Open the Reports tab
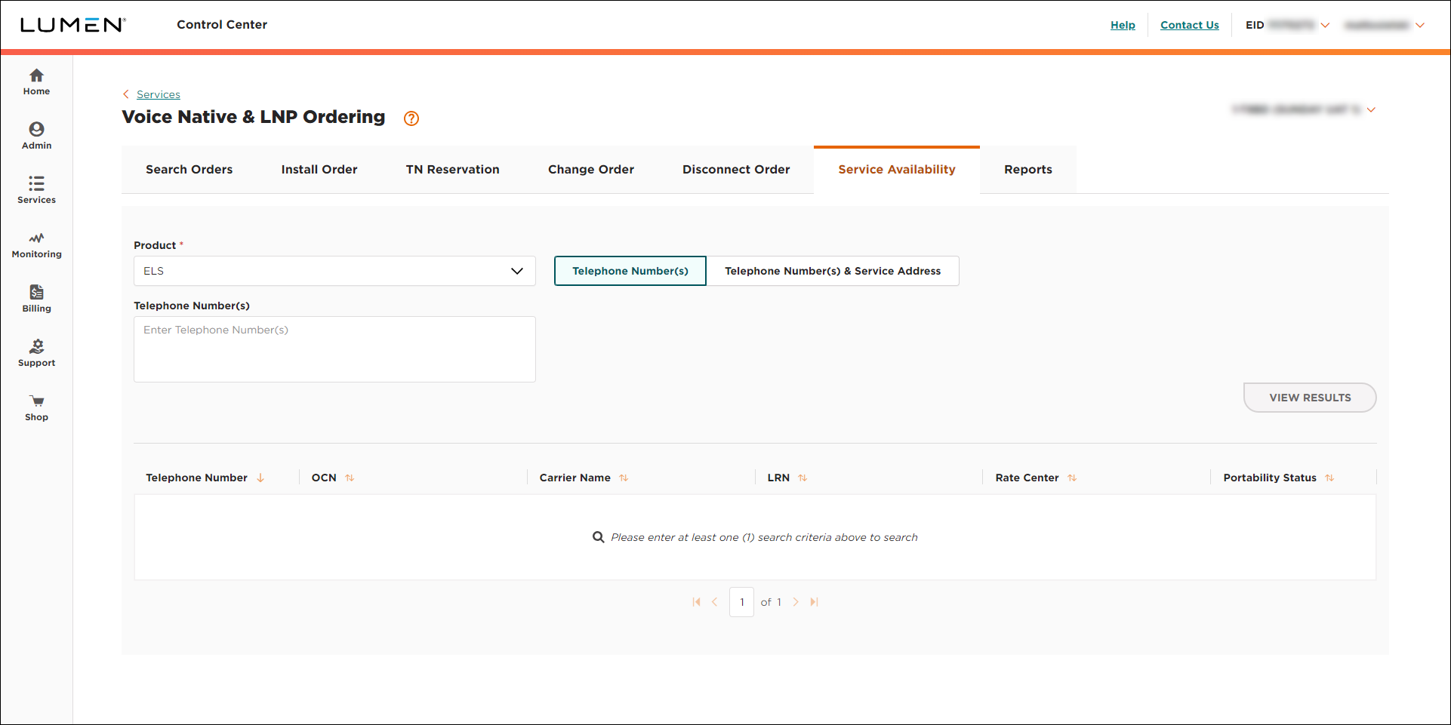The height and width of the screenshot is (725, 1451). pyautogui.click(x=1028, y=170)
